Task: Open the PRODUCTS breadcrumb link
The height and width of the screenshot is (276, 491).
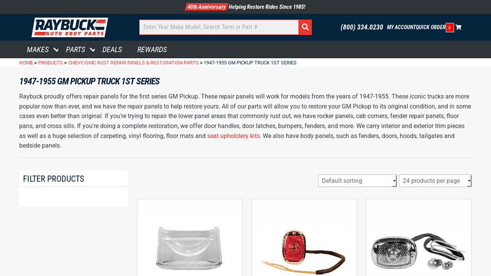Action: pyautogui.click(x=50, y=63)
